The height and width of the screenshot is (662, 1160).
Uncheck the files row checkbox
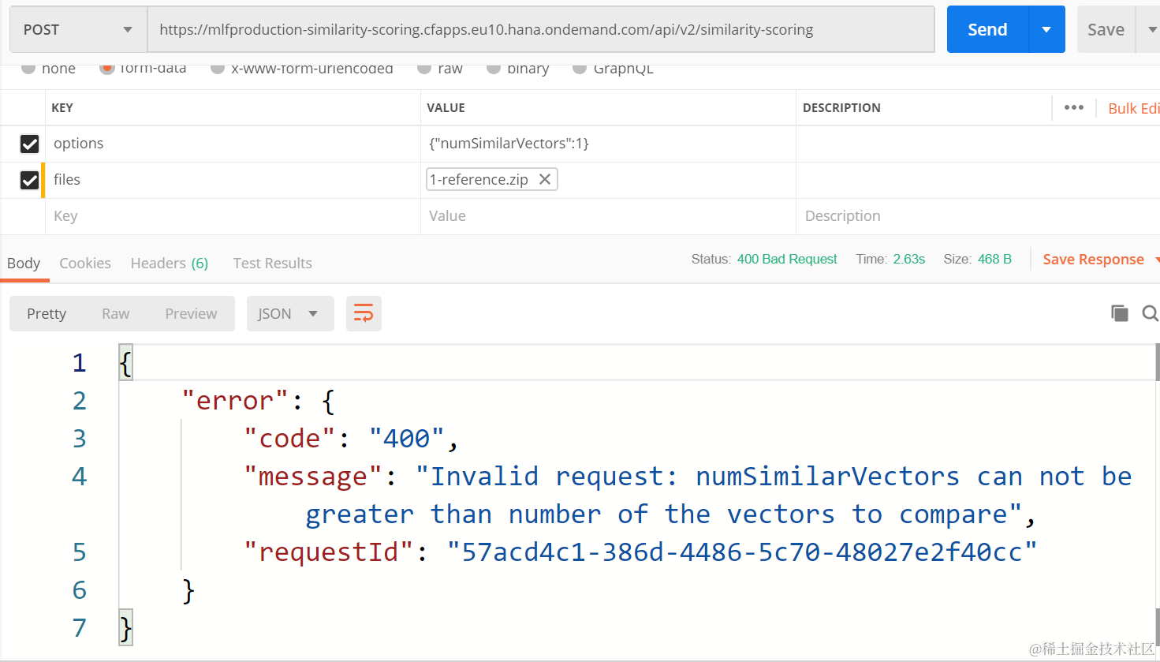pyautogui.click(x=29, y=180)
